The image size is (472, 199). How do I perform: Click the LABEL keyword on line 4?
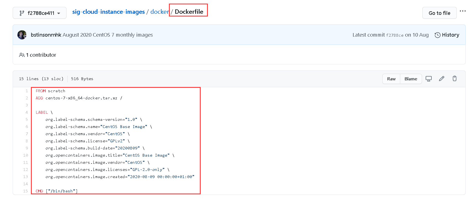(42, 112)
